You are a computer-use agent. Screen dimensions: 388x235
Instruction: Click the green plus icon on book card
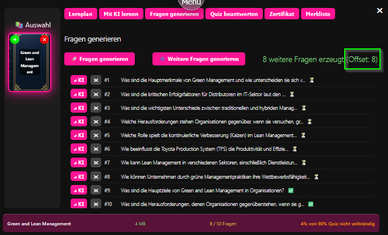click(15, 39)
